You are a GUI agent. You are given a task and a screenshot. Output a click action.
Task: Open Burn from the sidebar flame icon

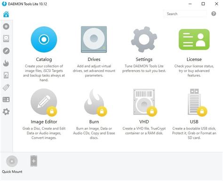pyautogui.click(x=6, y=63)
